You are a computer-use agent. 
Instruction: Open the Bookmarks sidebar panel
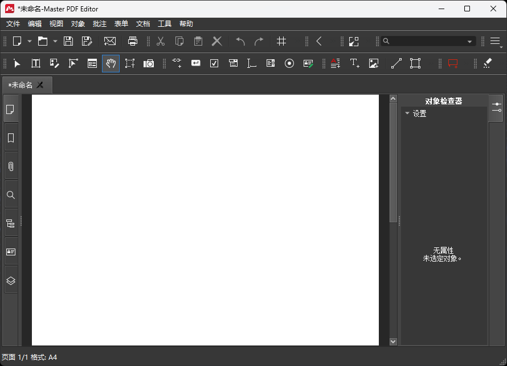(10, 137)
